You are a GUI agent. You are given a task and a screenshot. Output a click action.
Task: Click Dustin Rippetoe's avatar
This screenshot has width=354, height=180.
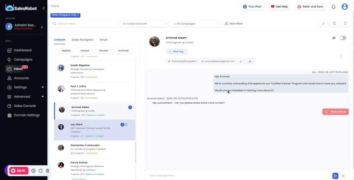click(61, 68)
